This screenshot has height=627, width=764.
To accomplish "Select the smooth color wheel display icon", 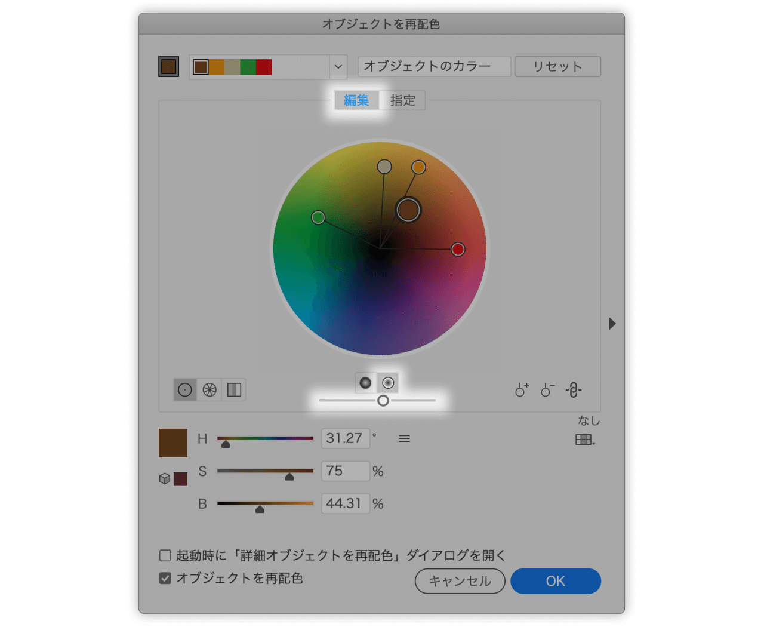I will (185, 390).
